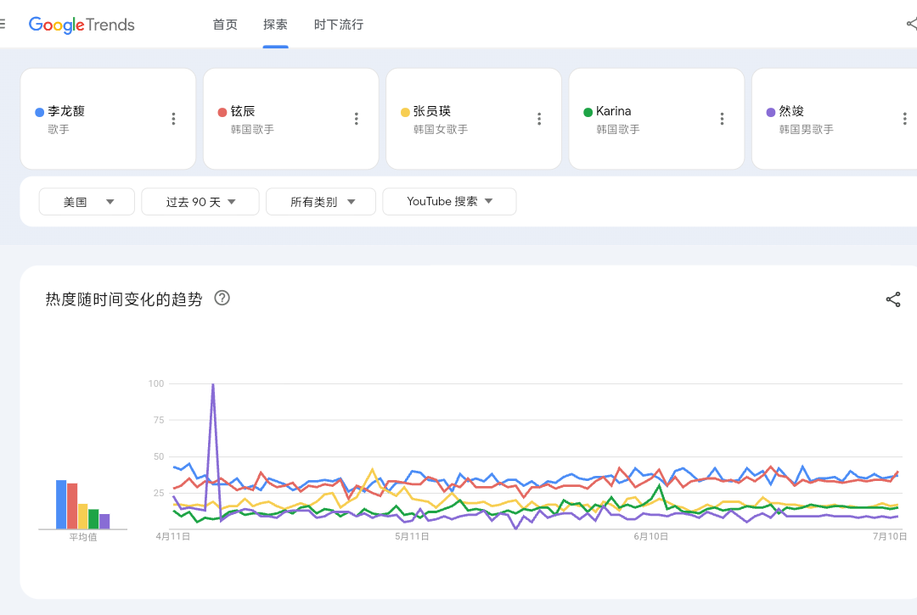This screenshot has height=615, width=917.
Task: Click the 6月10日 axis label
Action: pos(651,536)
